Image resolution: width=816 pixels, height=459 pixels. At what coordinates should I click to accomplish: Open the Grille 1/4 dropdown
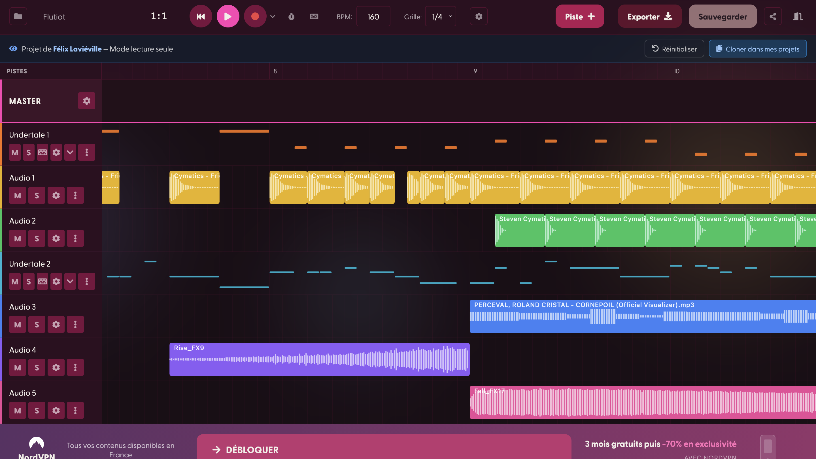click(x=440, y=16)
